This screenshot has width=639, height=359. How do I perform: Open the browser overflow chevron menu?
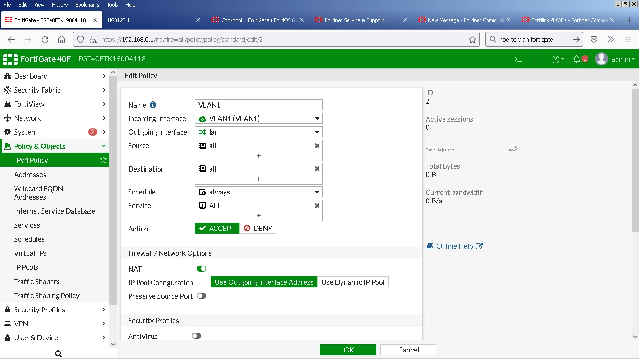coord(610,39)
